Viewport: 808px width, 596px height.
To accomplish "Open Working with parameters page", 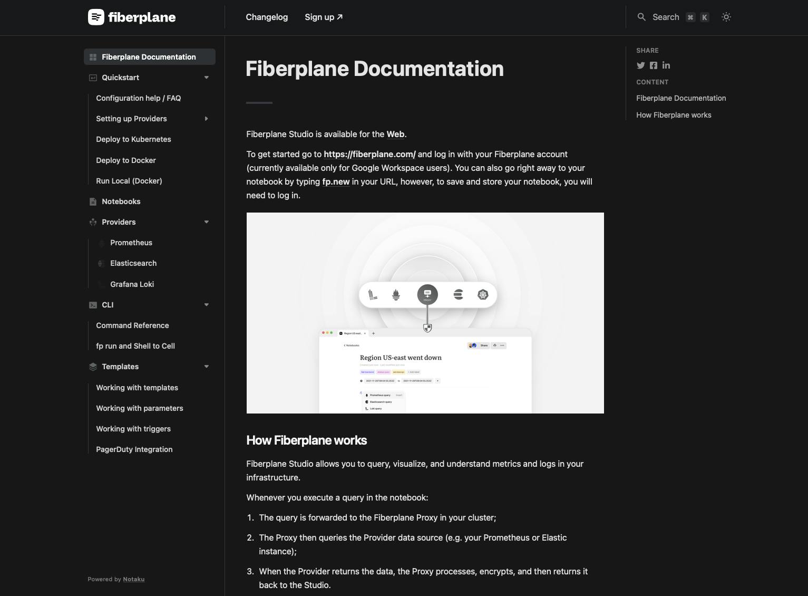I will 140,408.
